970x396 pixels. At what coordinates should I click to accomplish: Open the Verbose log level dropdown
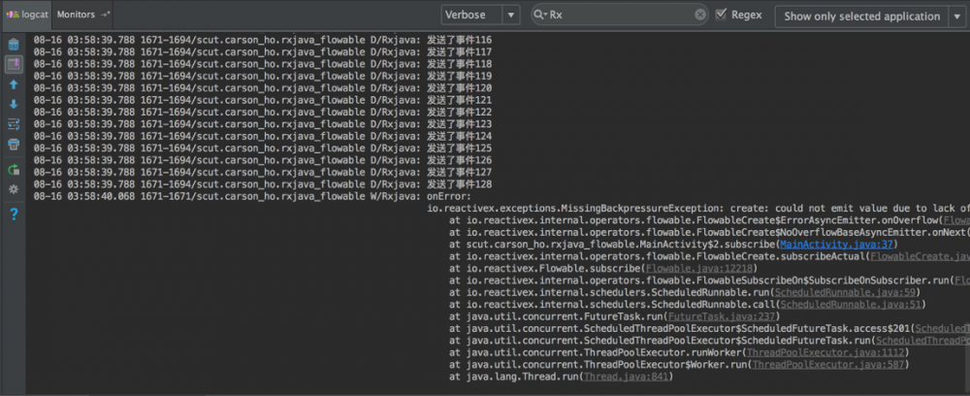click(480, 15)
